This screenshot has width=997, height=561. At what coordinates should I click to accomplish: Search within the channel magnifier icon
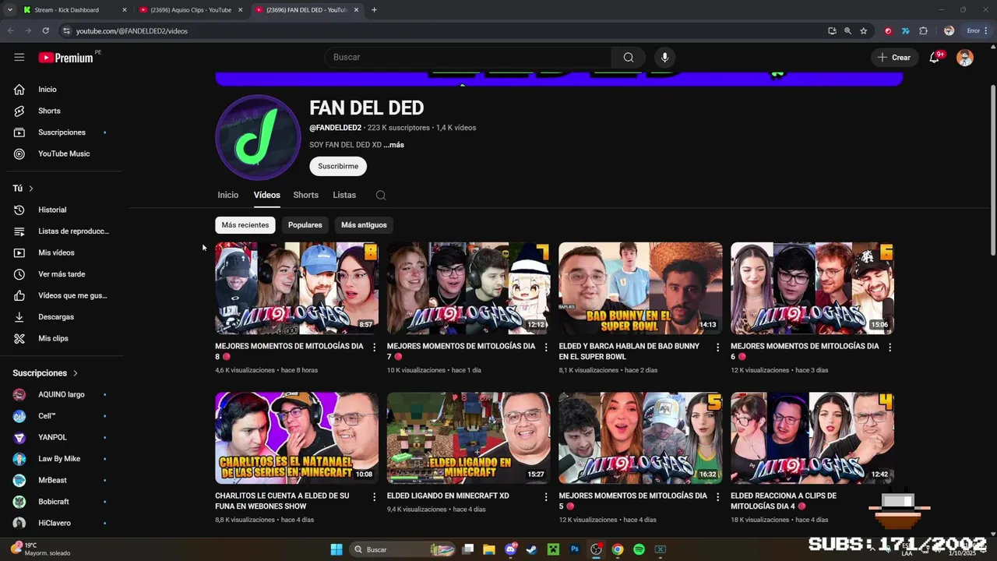click(380, 196)
